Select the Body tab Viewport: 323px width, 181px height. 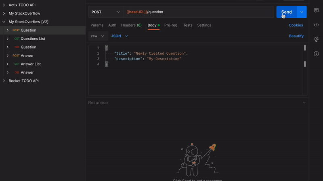coord(153,25)
